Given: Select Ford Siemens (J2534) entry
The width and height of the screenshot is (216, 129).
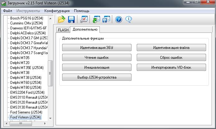Looking at the screenshot, I should point(26,112).
